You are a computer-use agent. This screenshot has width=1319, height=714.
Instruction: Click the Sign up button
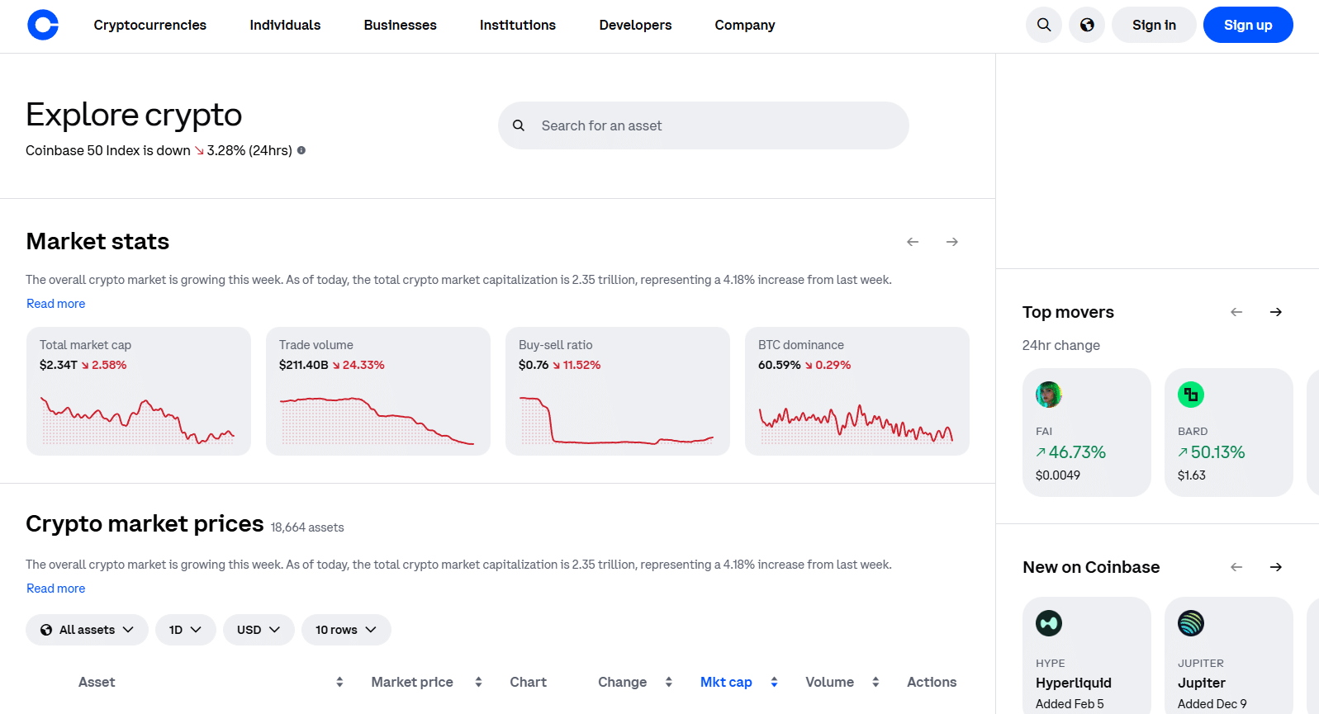[x=1248, y=25]
